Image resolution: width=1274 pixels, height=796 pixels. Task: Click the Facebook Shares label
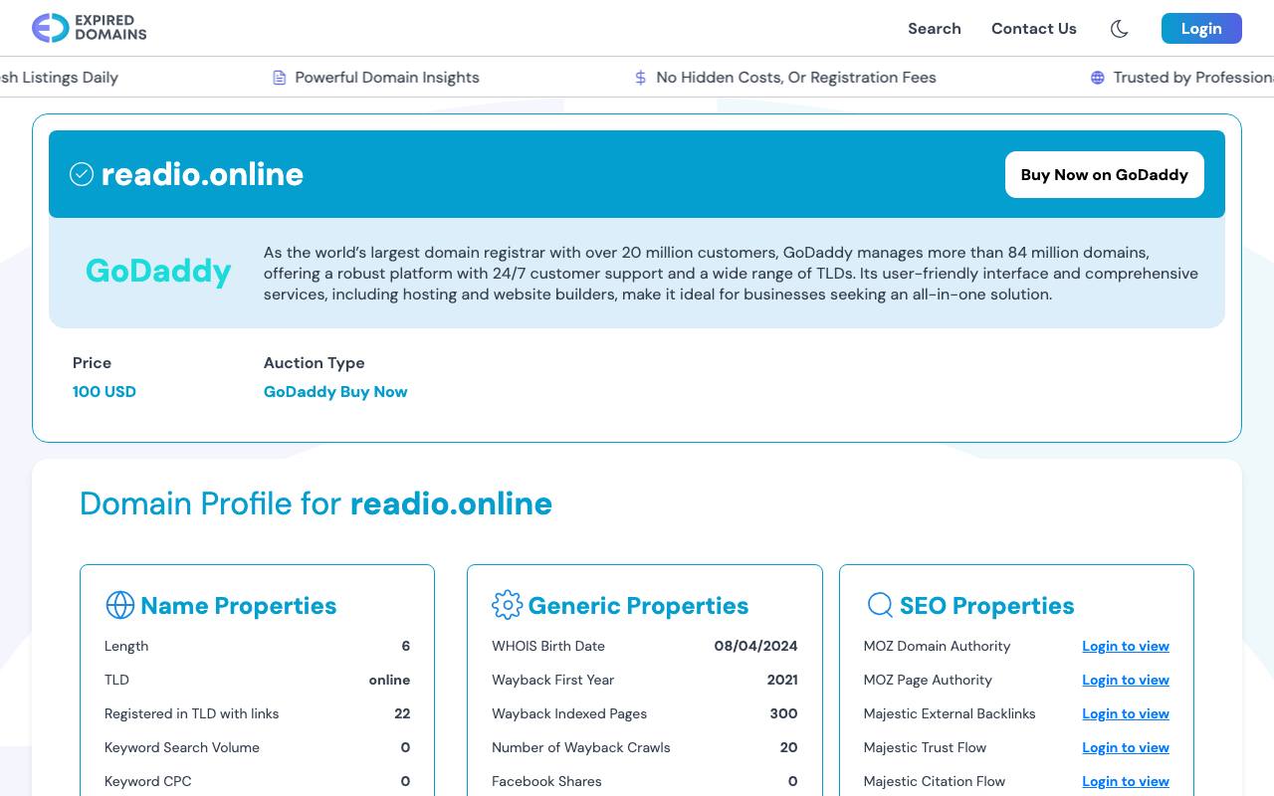546,781
